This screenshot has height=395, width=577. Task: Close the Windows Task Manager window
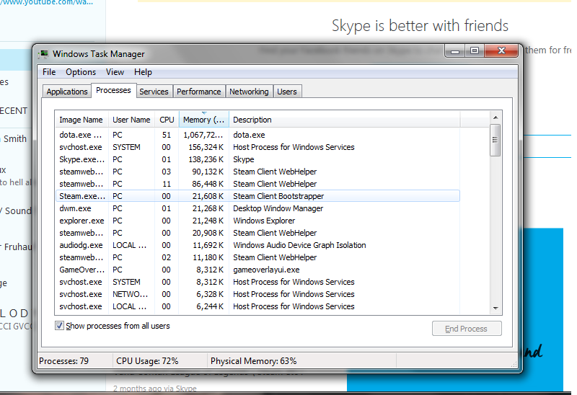coord(501,50)
